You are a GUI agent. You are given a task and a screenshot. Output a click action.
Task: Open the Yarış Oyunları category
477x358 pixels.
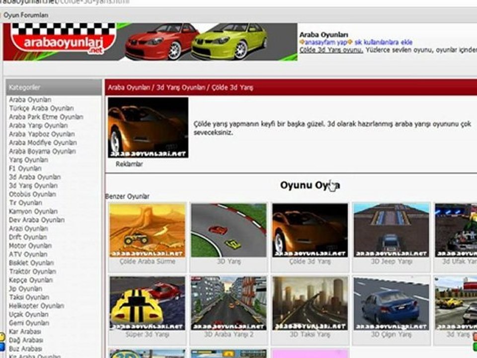[x=29, y=160]
